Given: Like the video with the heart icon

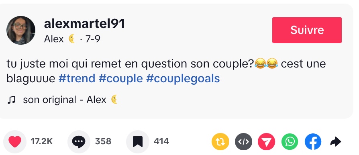Looking at the screenshot, I should click(15, 141).
